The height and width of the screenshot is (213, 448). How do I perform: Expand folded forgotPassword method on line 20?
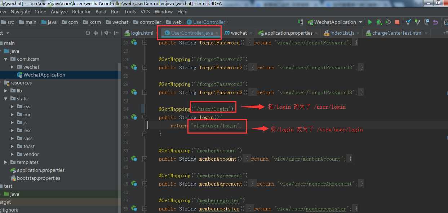tap(145, 43)
